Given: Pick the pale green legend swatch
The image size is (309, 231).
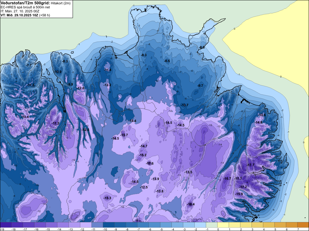Looking at the screenshot, I should pyautogui.click(x=212, y=225).
